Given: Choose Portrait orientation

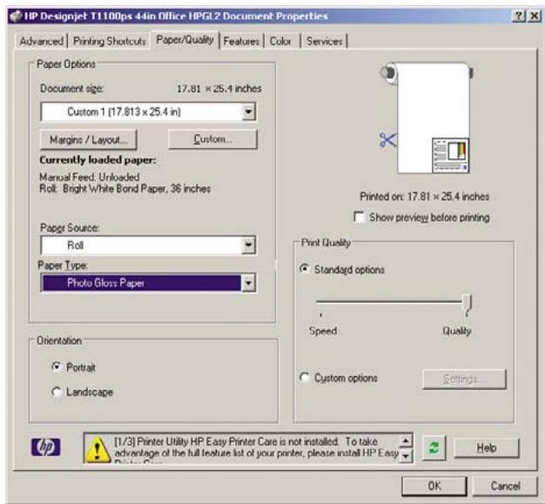Looking at the screenshot, I should 56,366.
